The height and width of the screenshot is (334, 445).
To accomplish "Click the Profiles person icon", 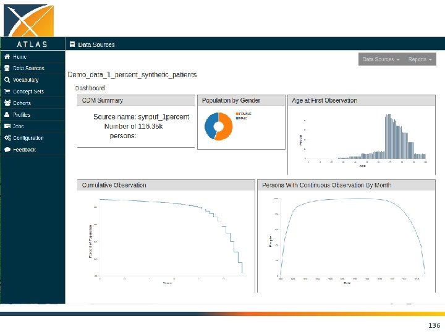I will pyautogui.click(x=7, y=114).
